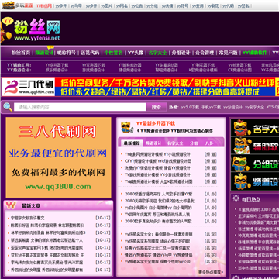Open the 名字大全 raccoon mascot banner

coord(255,127)
